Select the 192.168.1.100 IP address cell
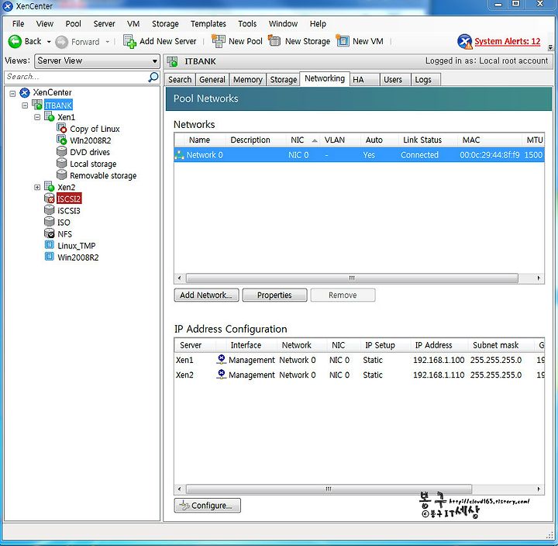The width and height of the screenshot is (558, 546). (439, 360)
